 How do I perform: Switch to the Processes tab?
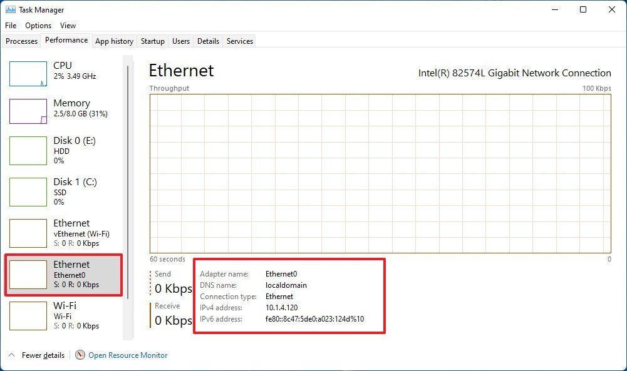coord(21,41)
